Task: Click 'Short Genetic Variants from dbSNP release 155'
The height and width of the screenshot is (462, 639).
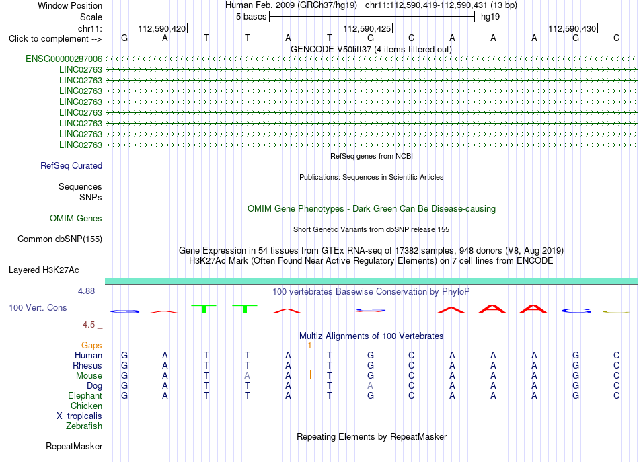Action: pos(371,229)
